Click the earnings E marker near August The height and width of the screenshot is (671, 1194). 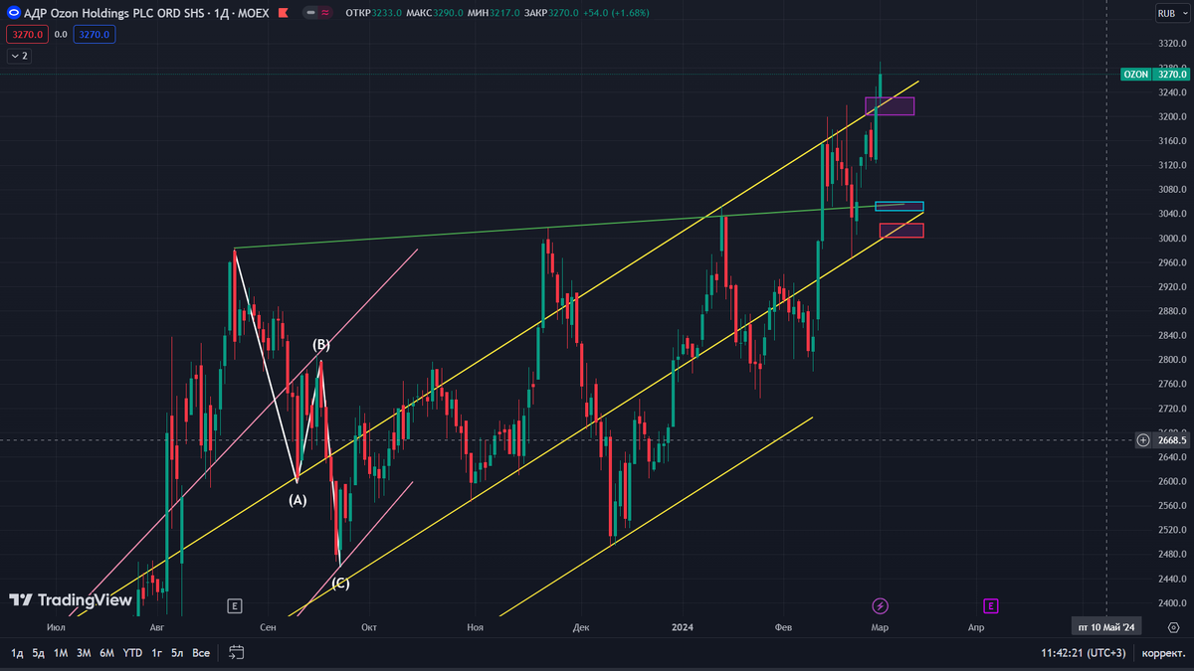click(235, 605)
